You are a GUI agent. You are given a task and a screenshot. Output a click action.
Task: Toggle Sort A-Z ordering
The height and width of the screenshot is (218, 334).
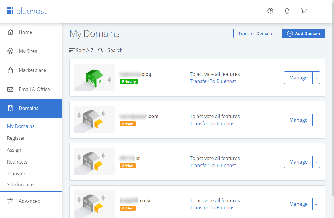pos(81,50)
